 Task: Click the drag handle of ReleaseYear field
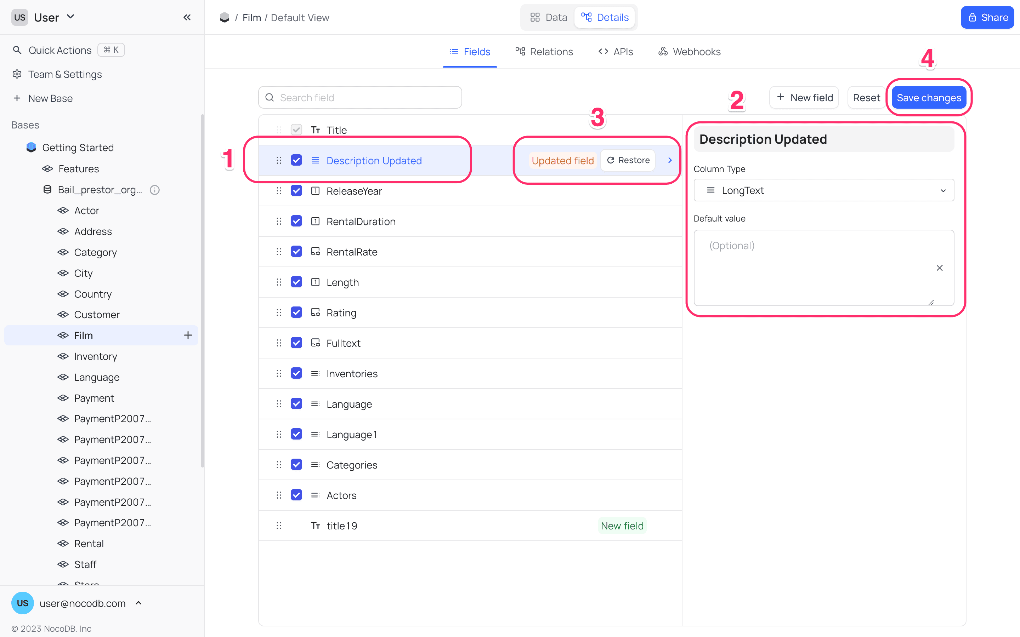(x=279, y=191)
